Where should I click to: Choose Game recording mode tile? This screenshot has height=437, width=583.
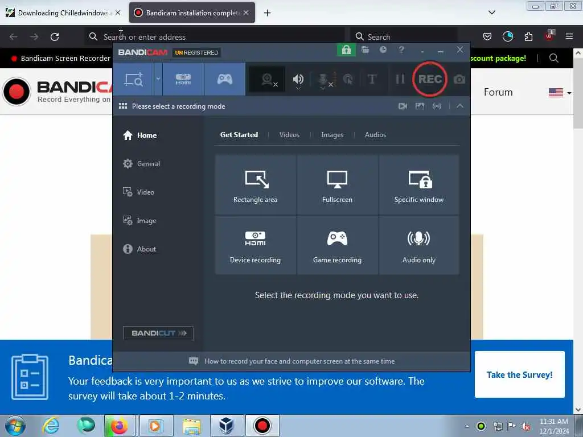point(337,245)
